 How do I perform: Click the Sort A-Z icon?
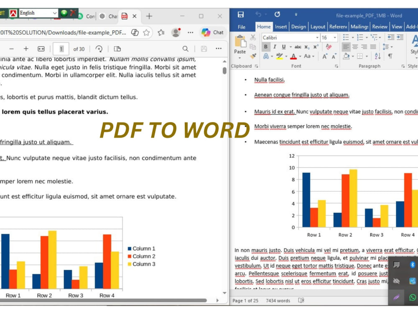tap(377, 56)
